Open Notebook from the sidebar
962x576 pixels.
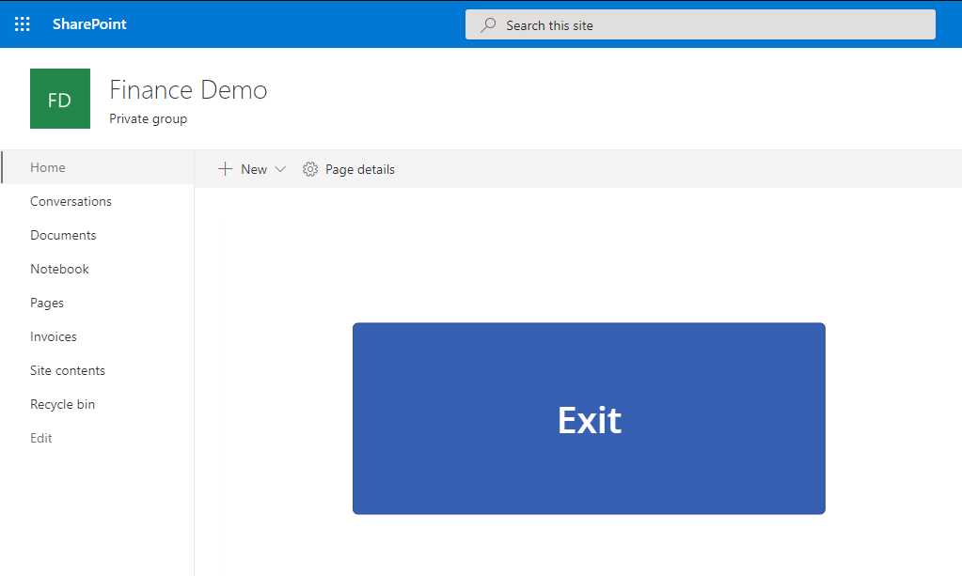click(59, 269)
